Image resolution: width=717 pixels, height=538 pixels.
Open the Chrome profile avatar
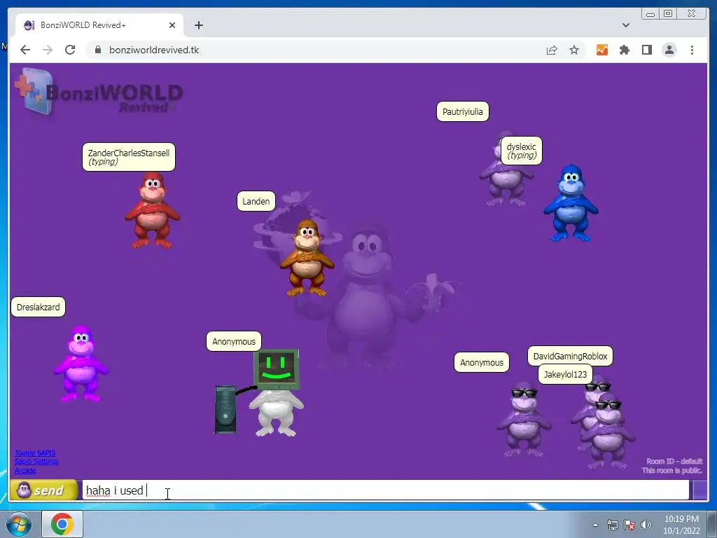tap(669, 50)
